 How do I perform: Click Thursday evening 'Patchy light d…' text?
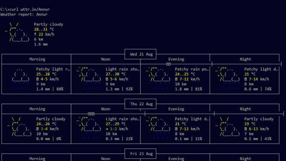click(192, 119)
